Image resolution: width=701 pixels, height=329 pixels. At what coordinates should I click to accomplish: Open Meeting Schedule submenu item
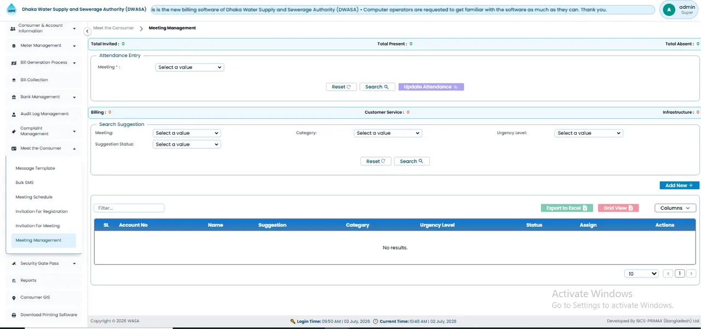34,197
